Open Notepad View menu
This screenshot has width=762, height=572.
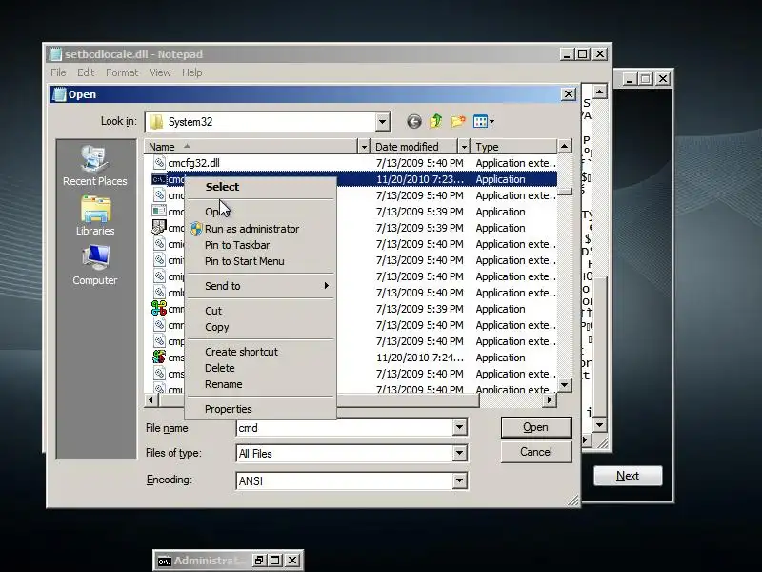160,72
